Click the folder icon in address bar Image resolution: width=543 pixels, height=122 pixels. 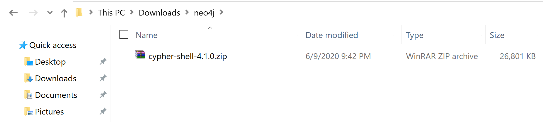[x=79, y=12]
